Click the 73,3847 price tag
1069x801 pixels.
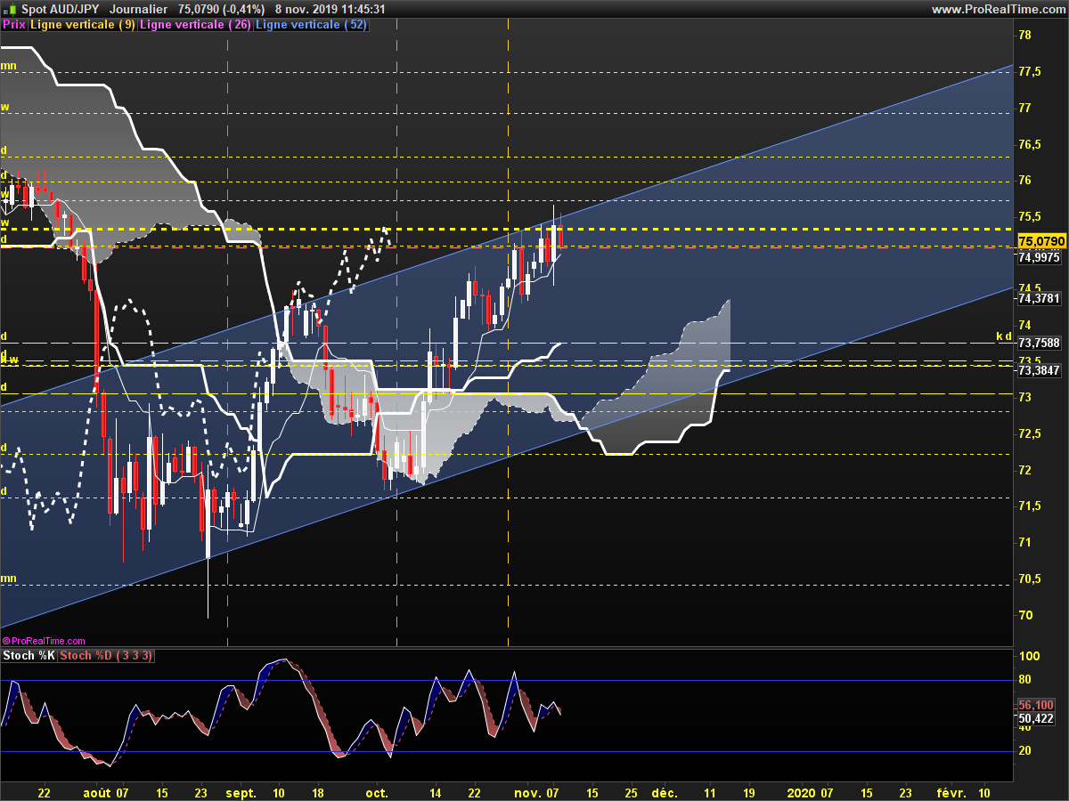tap(1039, 369)
